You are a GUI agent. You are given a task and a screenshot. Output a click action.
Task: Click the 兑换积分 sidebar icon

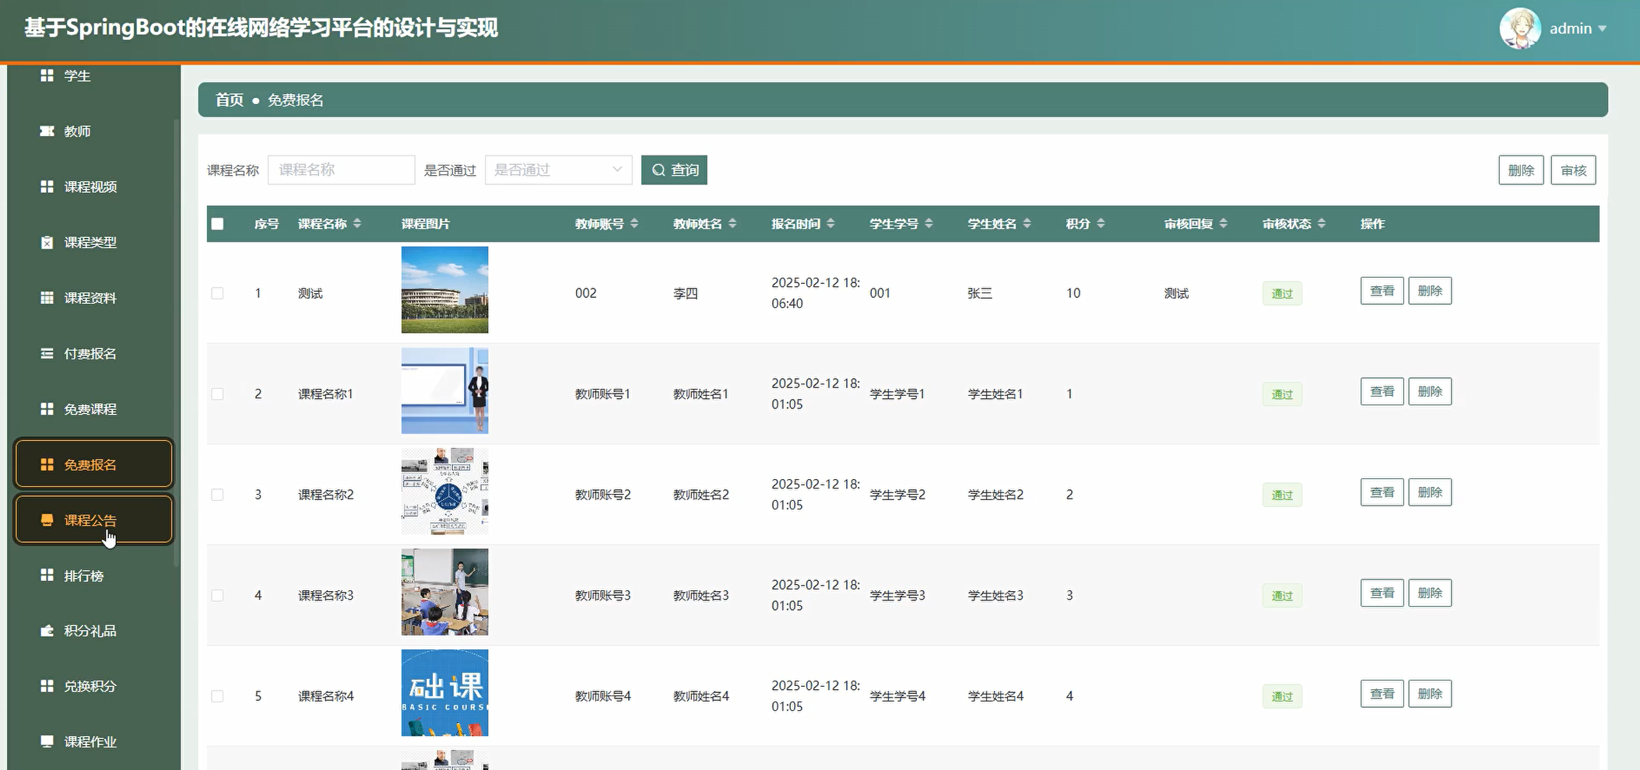(47, 686)
